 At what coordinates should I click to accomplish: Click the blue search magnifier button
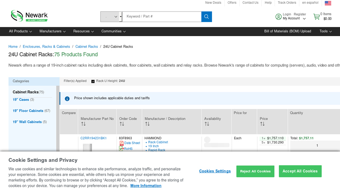pyautogui.click(x=207, y=17)
